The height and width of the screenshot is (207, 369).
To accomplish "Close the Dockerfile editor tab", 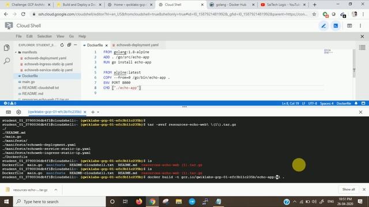I will point(106,45).
